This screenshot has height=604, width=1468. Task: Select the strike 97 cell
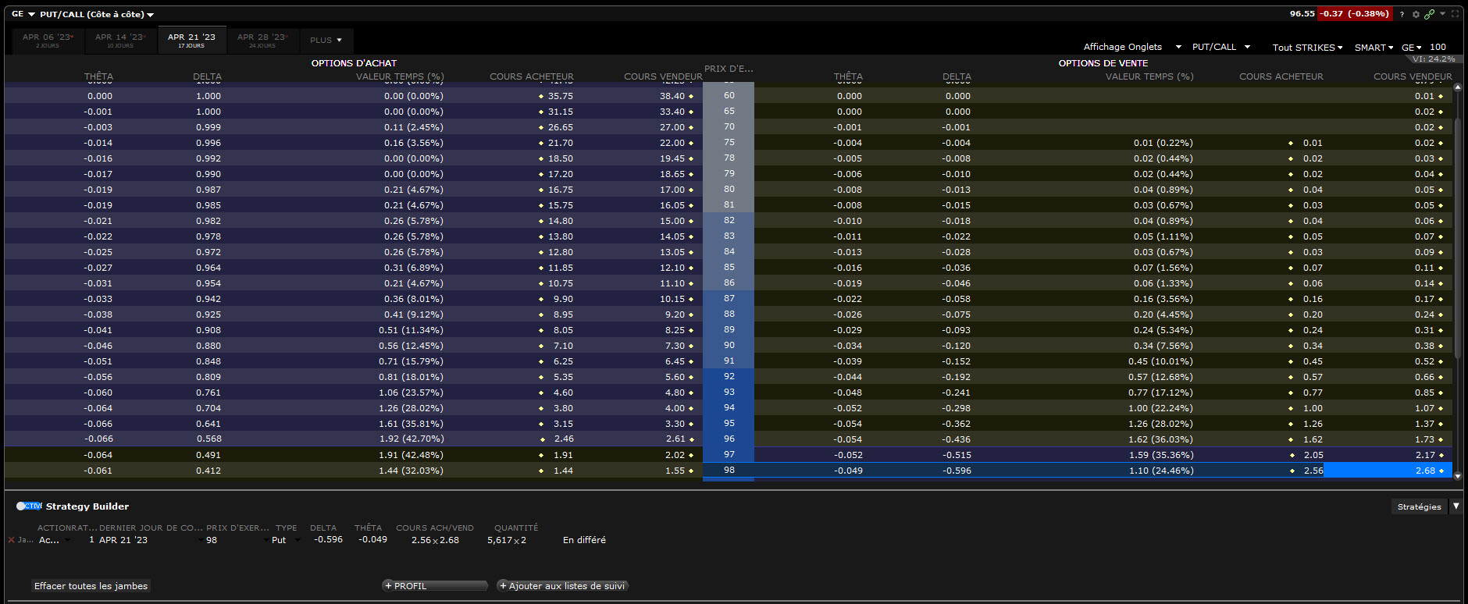pos(729,454)
